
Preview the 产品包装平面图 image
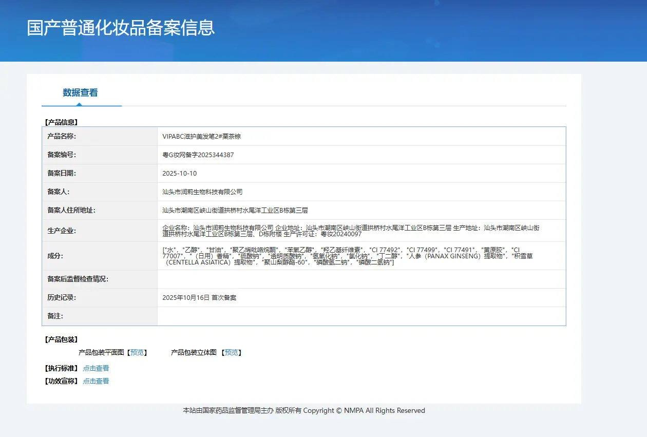(x=137, y=353)
